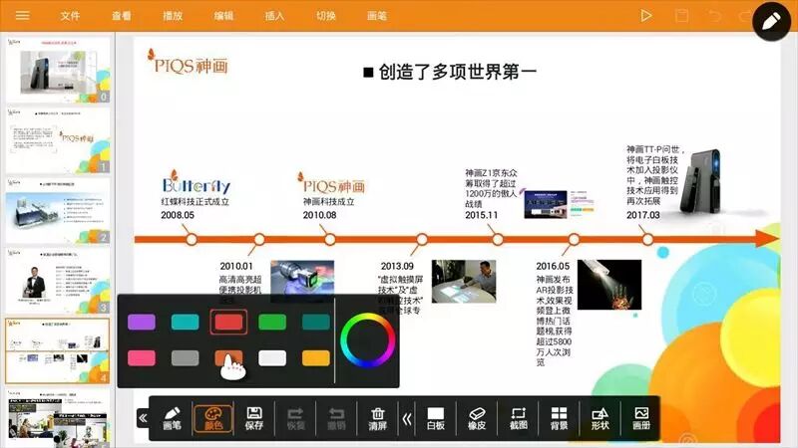
Task: Click the rainbow color wheel picker
Action: pos(367,340)
